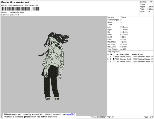
Task: Select the design name 'baji keisuke 4,8in'
Action: (x=17, y=12)
